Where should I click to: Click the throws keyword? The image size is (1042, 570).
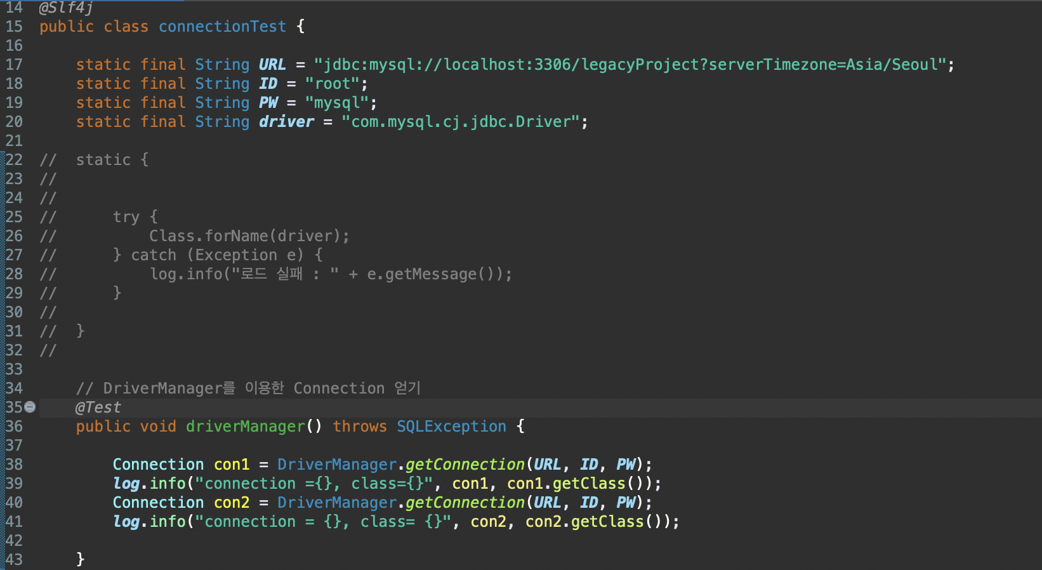[360, 427]
